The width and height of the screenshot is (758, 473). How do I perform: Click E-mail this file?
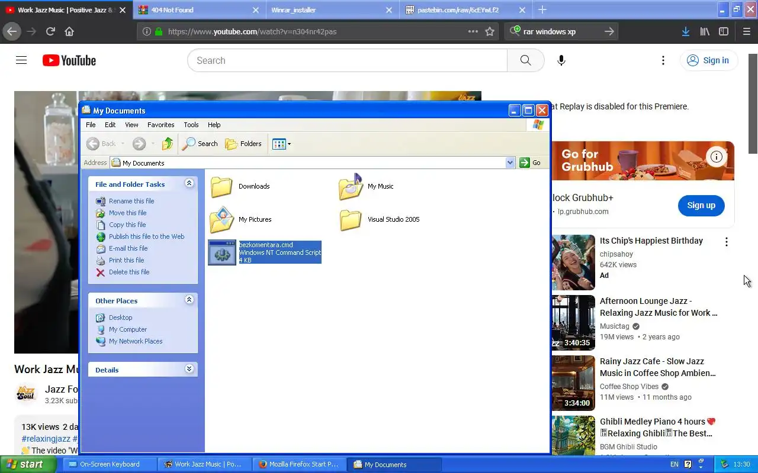(121, 248)
